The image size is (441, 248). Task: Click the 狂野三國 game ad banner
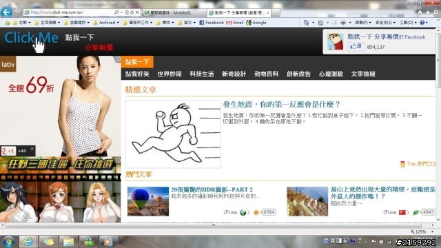(x=61, y=189)
